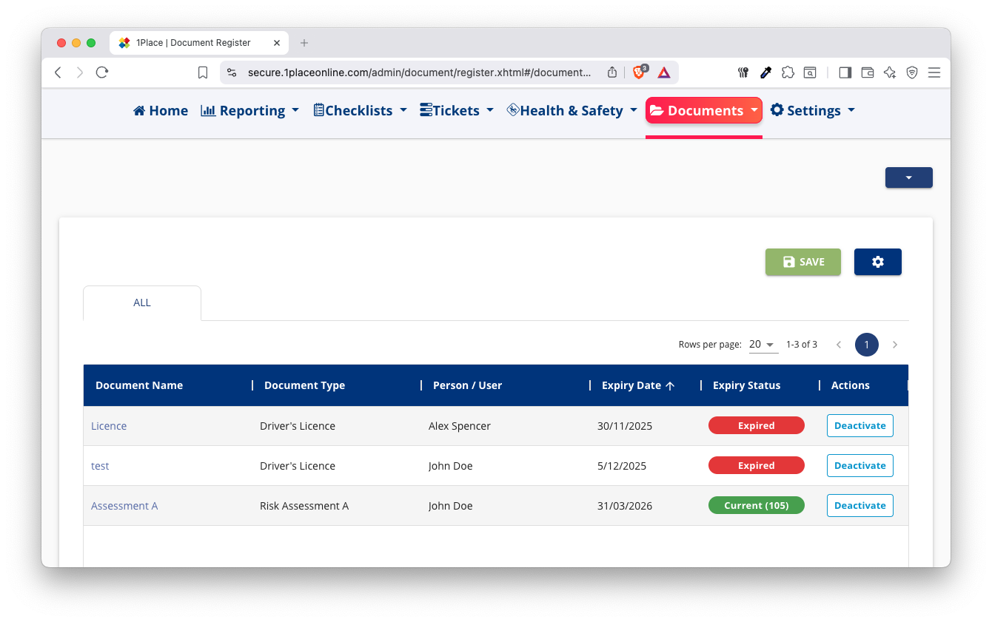Expand the Reporting menu

click(x=249, y=110)
